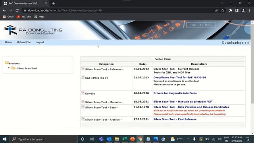The image size is (254, 143).
Task: Click icon beside Silver Scan-Tool - Manuals
Action: [83, 102]
